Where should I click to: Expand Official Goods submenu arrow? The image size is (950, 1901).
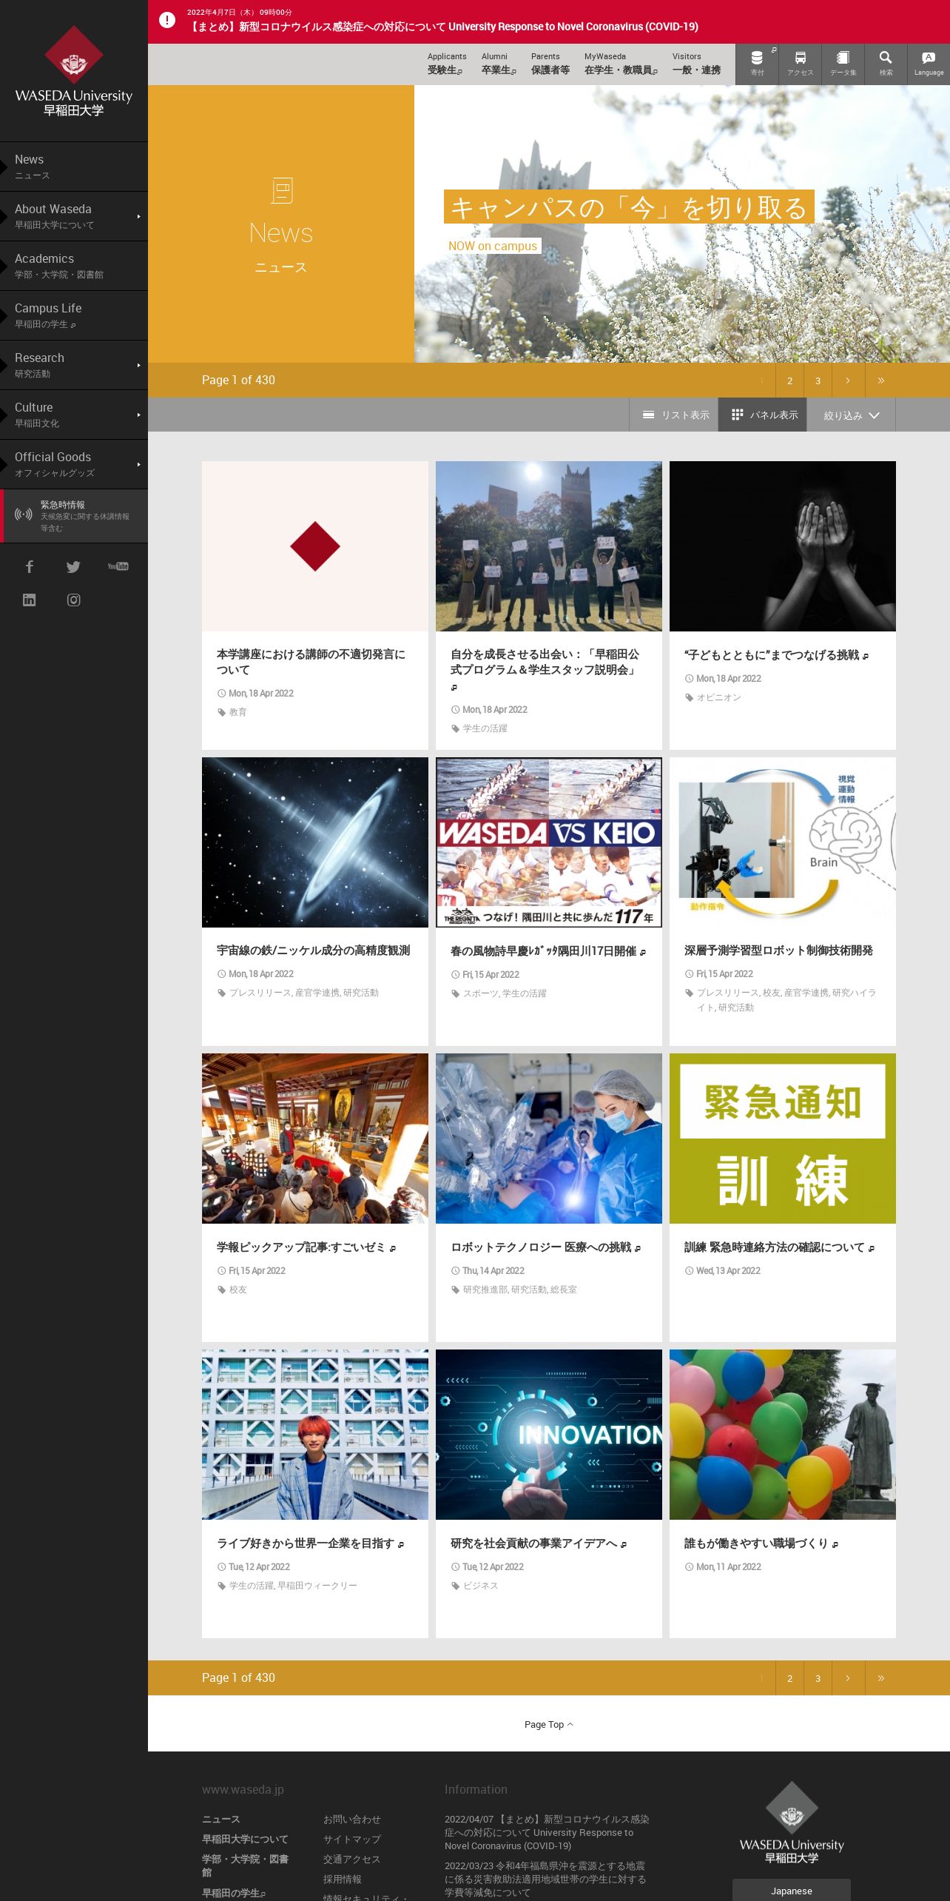(138, 464)
